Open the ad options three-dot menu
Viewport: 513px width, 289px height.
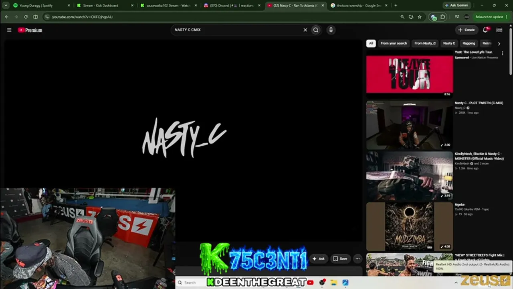[502, 53]
